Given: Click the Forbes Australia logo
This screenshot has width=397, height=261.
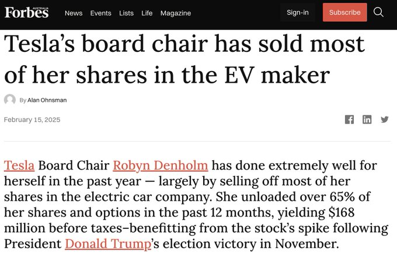Looking at the screenshot, I should (x=27, y=12).
